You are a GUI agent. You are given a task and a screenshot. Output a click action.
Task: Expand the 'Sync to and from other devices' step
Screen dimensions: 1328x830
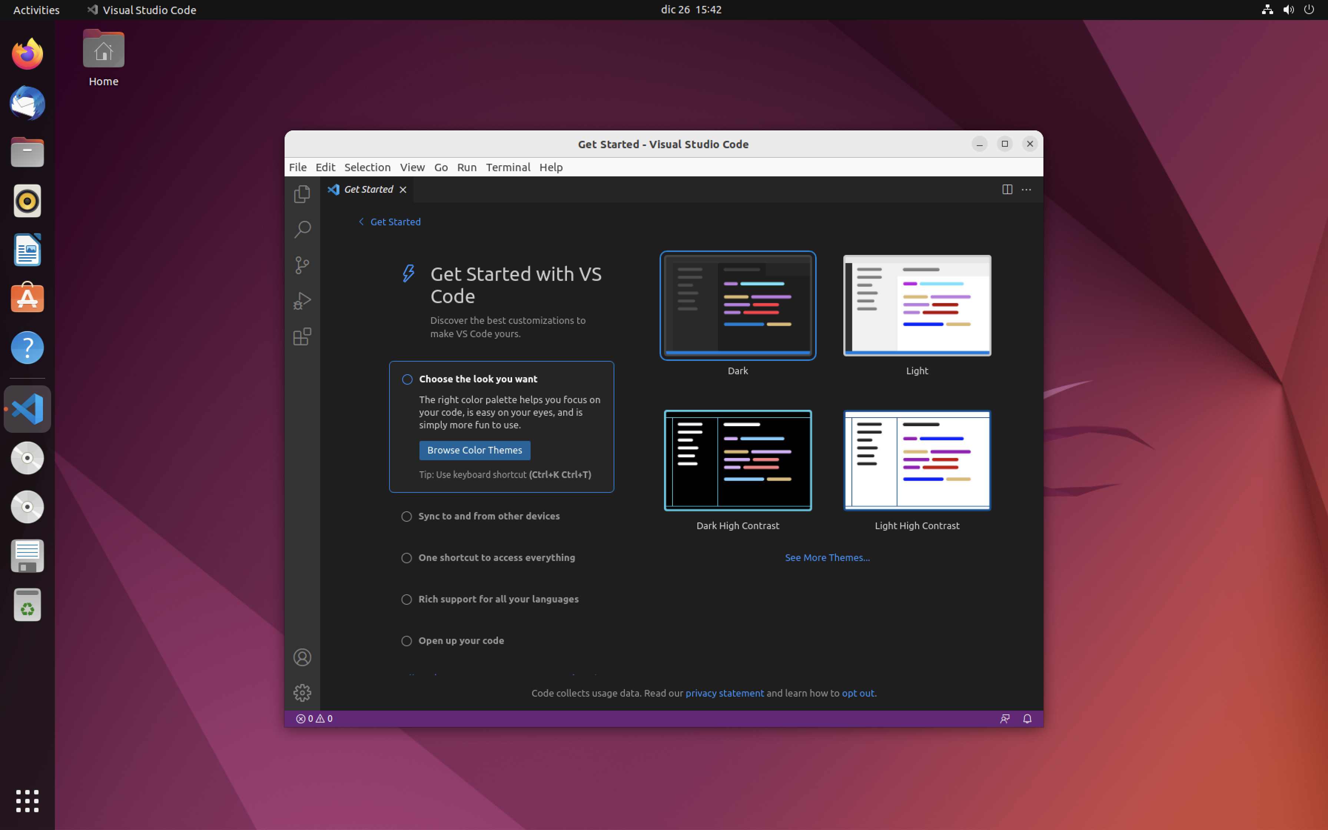[x=489, y=517]
